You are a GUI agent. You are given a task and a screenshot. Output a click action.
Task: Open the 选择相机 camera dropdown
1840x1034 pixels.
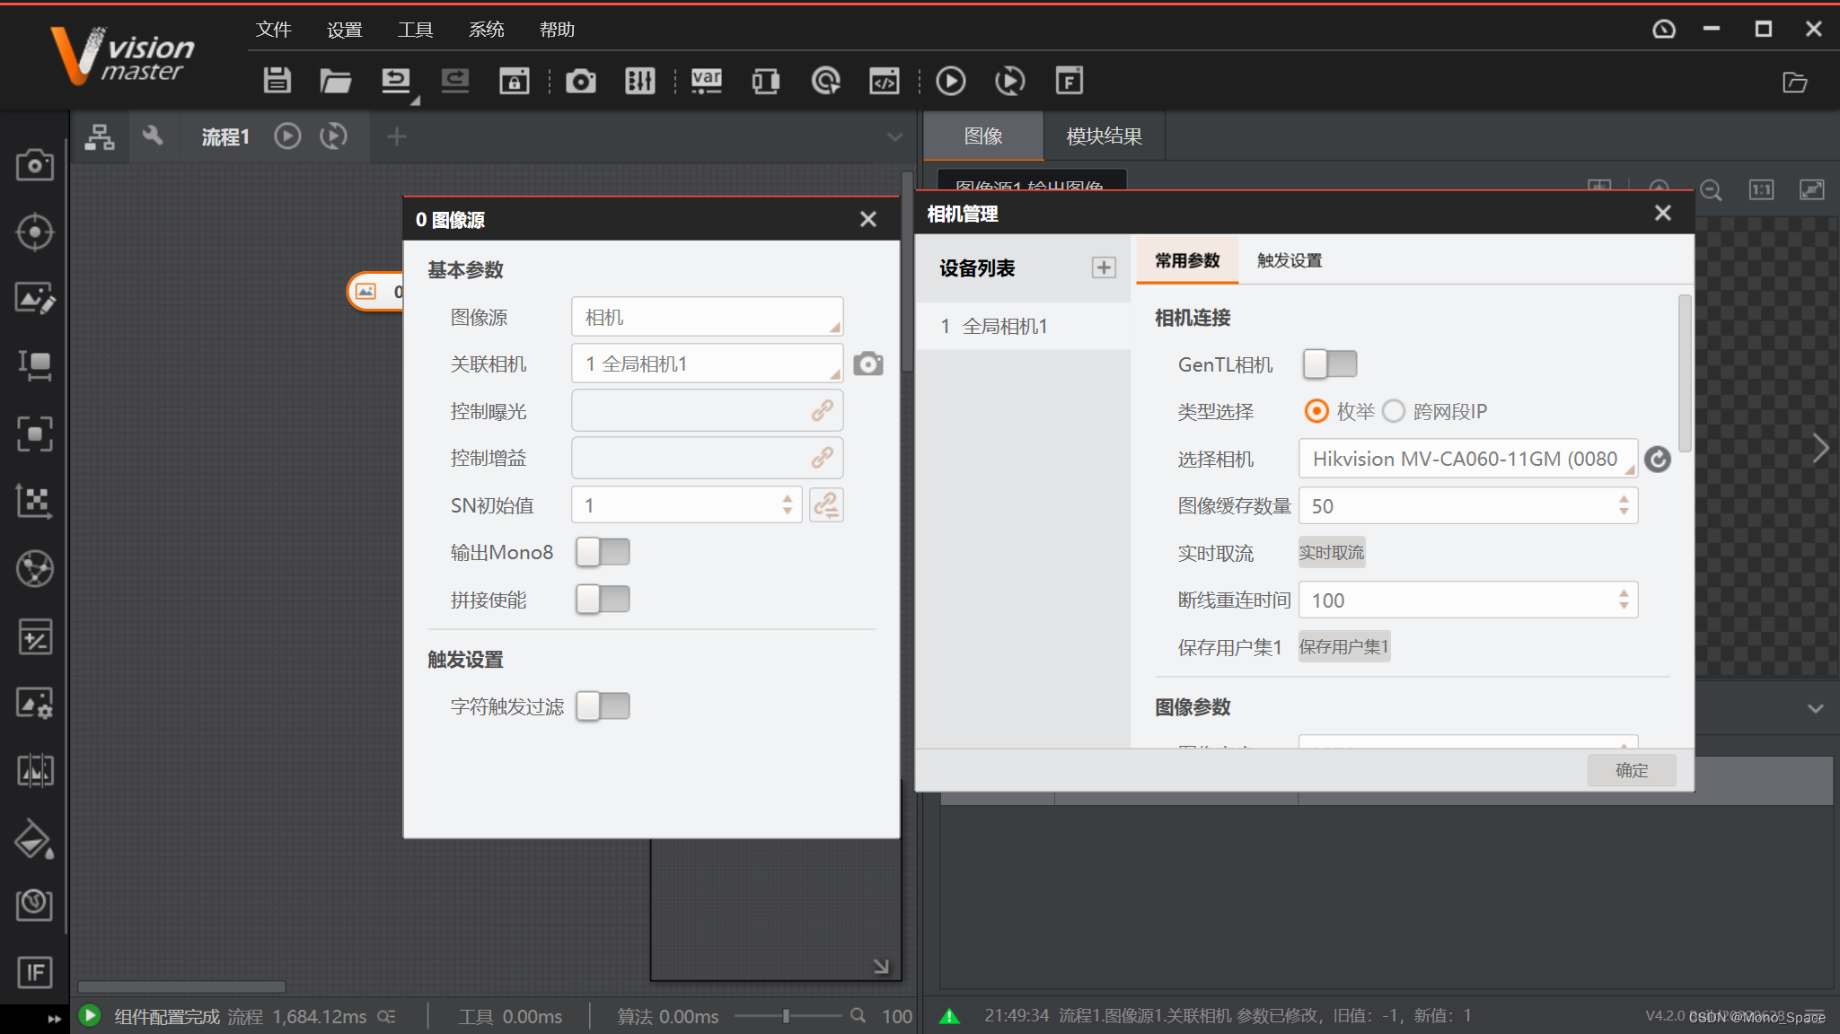1467,459
